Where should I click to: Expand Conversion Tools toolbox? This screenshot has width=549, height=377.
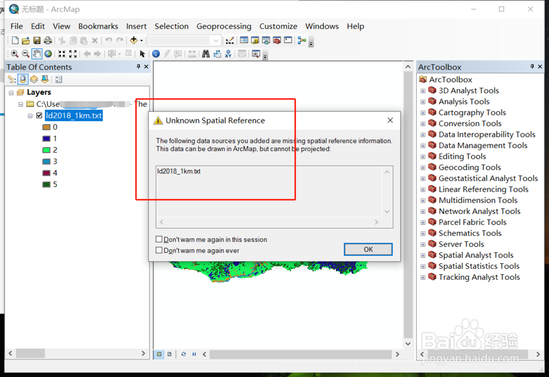(423, 124)
